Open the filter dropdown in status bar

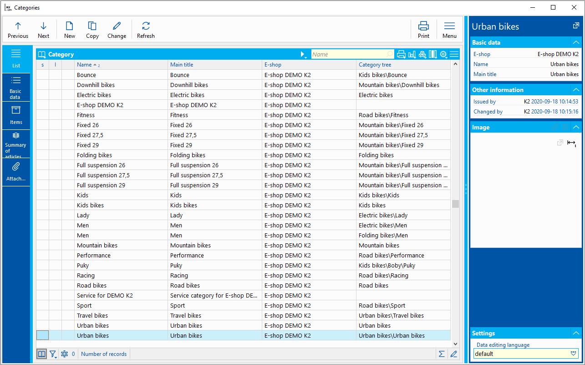[53, 354]
